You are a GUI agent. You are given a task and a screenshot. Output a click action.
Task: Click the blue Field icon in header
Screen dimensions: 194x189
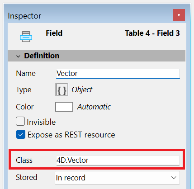[26, 37]
